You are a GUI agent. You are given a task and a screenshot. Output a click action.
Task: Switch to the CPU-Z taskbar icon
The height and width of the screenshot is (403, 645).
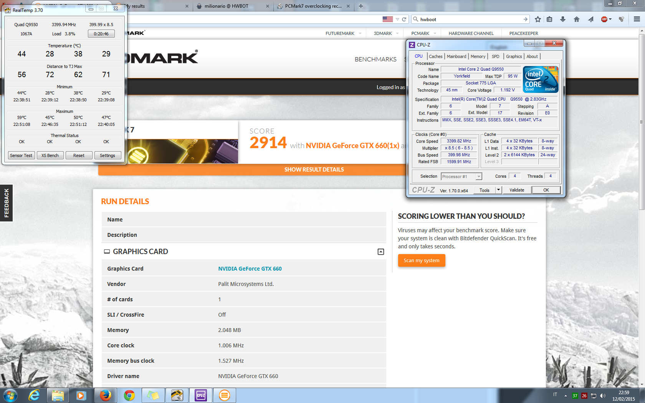201,395
